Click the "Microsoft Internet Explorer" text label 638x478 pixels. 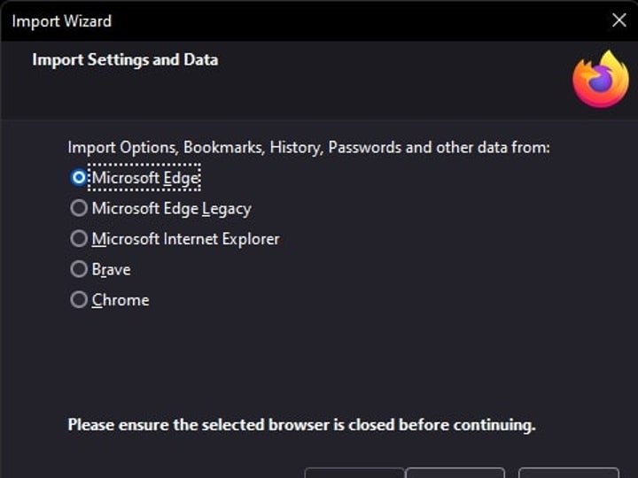[185, 239]
